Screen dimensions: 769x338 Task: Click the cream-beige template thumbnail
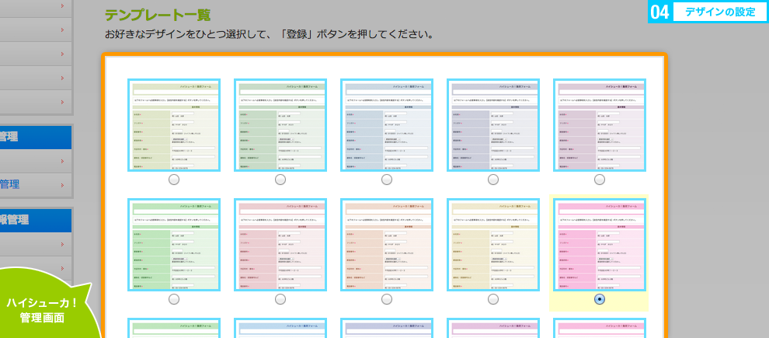493,245
